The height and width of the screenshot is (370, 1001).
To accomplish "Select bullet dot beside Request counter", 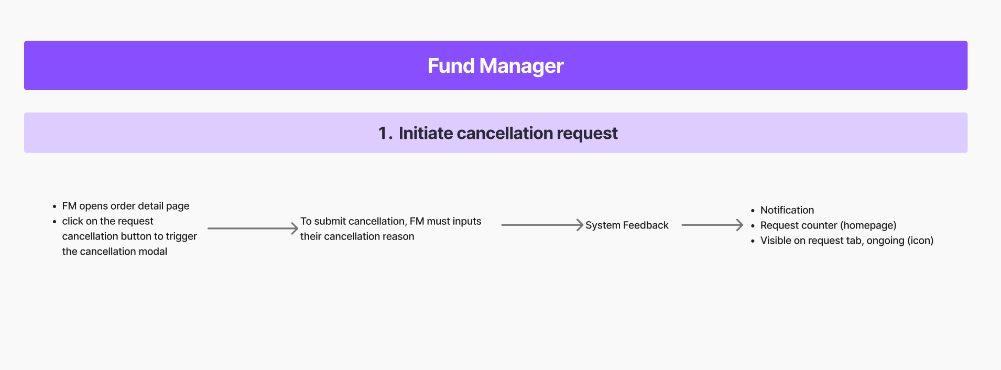I will 753,226.
